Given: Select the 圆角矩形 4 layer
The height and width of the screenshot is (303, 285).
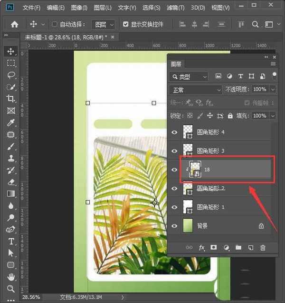Looking at the screenshot, I should click(210, 132).
